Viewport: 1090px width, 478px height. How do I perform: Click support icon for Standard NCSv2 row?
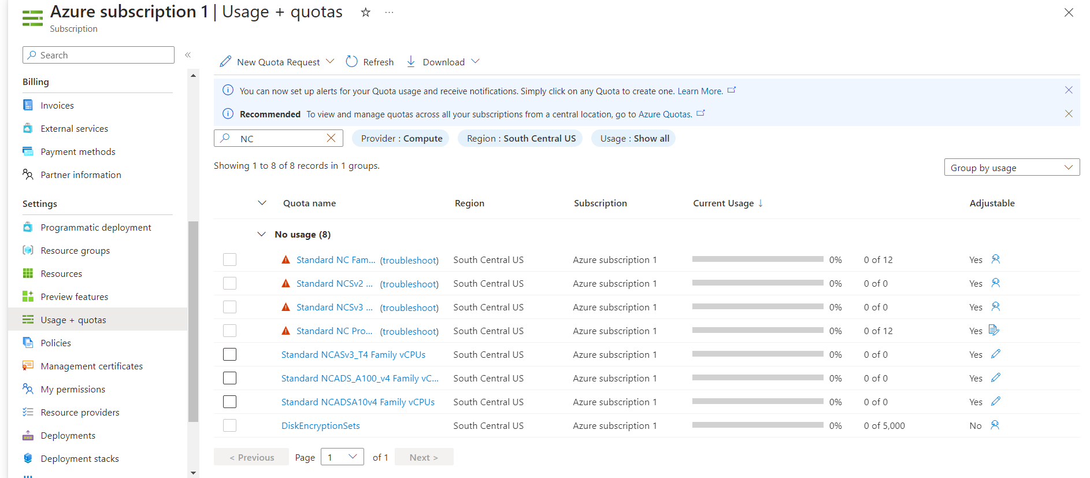pyautogui.click(x=995, y=283)
